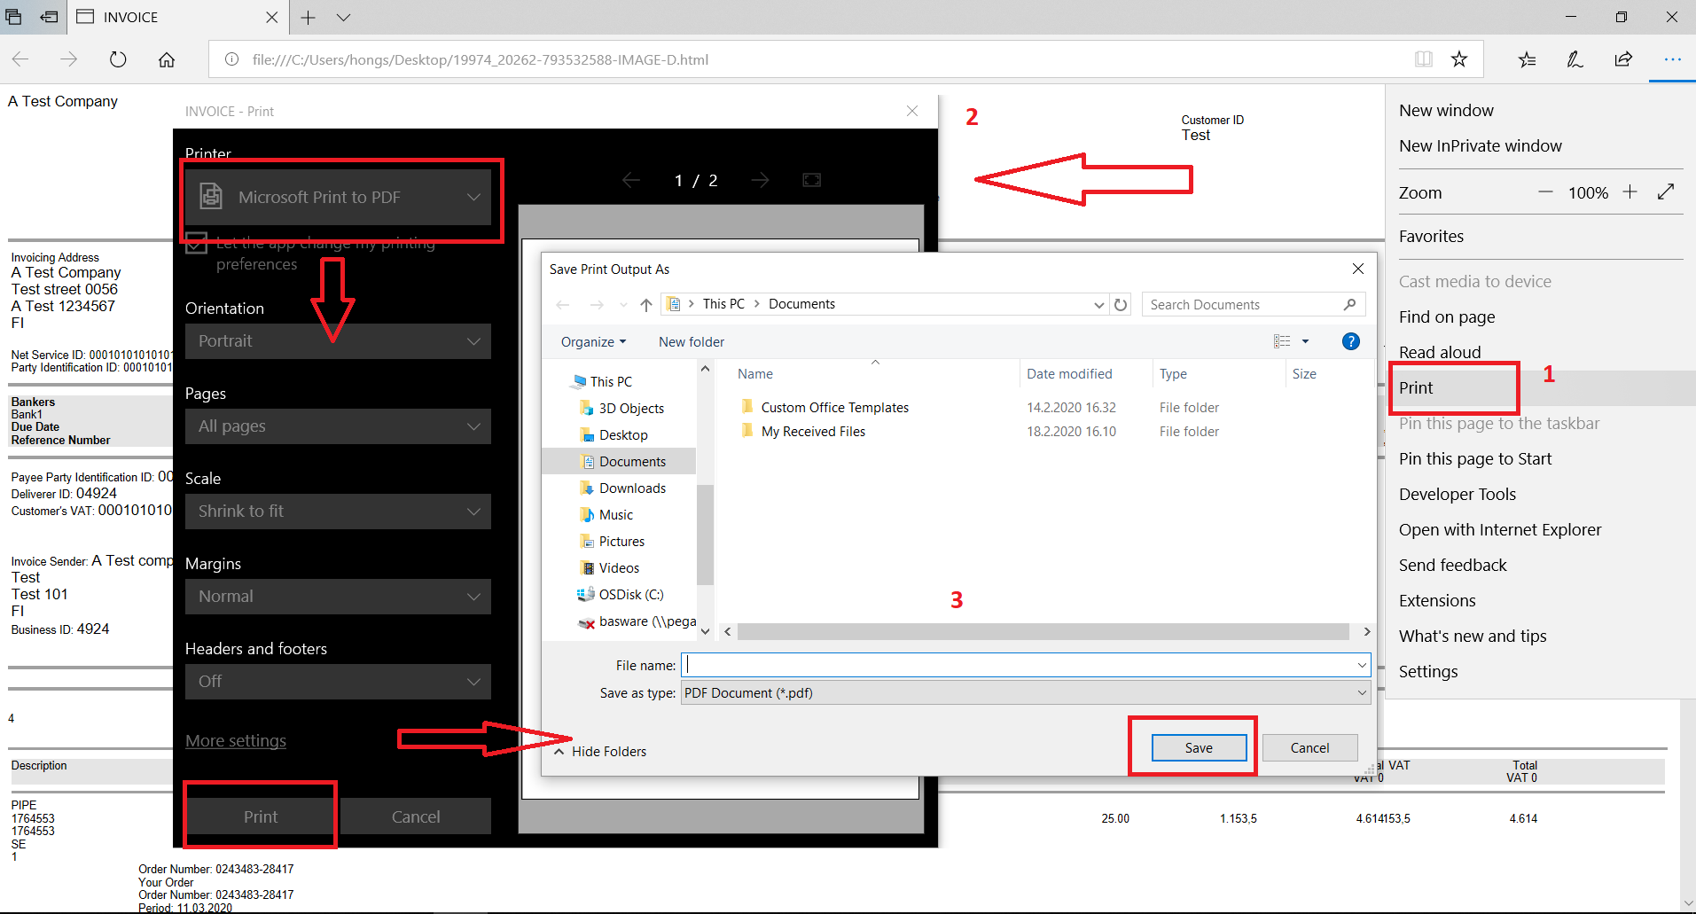Add page to favorites star icon

pos(1459,59)
